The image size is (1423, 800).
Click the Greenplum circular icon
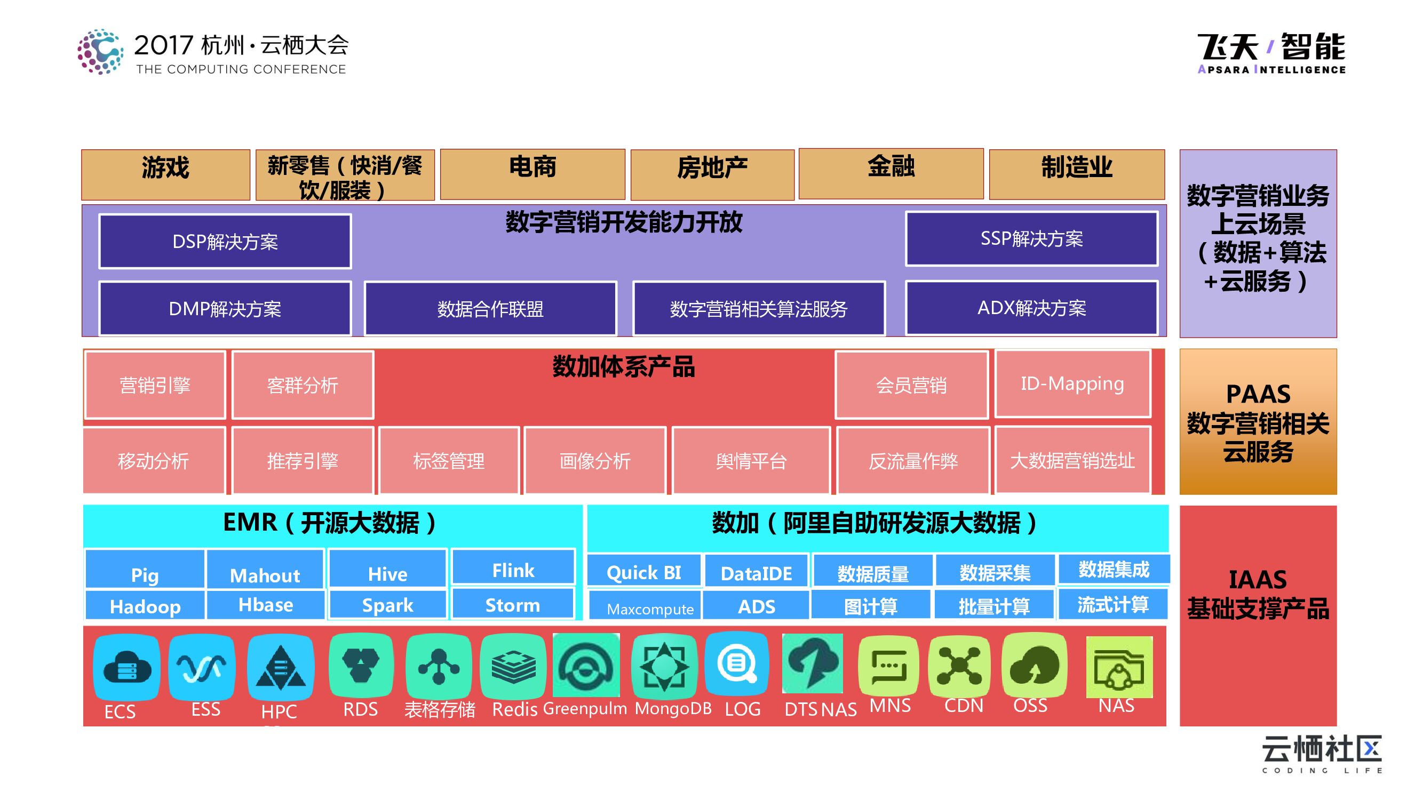586,665
